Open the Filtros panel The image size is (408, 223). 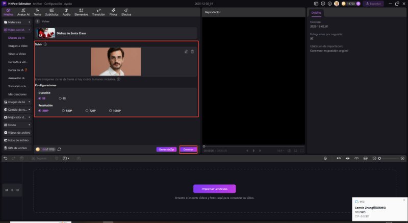113,12
